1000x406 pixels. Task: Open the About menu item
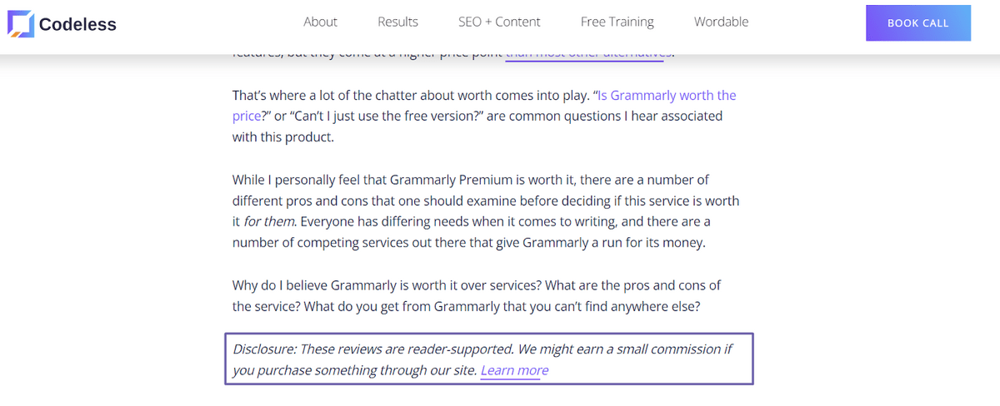[320, 22]
